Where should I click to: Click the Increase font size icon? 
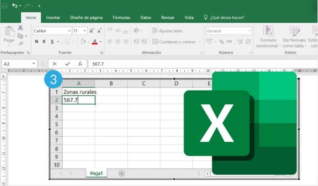pos(92,31)
